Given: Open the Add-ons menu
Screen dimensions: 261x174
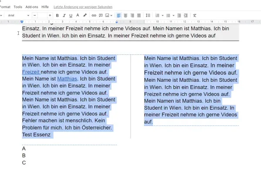Looking at the screenshot, I should 32,7.
